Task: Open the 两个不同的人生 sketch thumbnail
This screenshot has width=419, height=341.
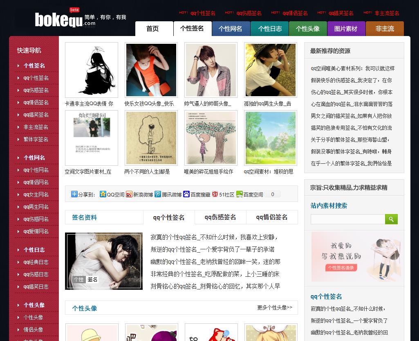Action: coord(151,138)
